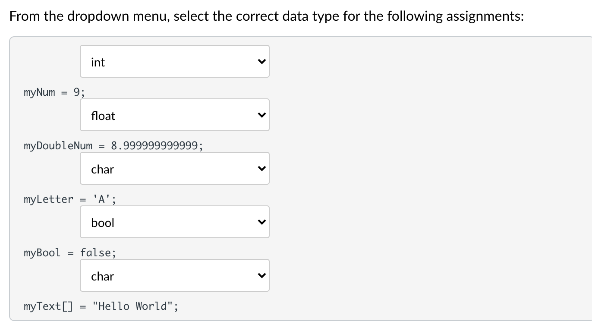Open the int dropdown above myNum
This screenshot has height=334, width=592.
tap(174, 62)
